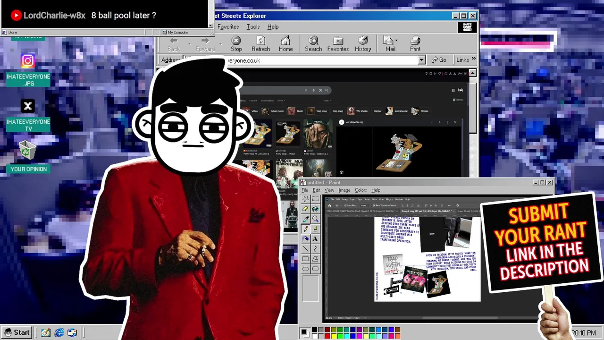
Task: Select the Pick Color eyedropper tool
Action: point(305,219)
